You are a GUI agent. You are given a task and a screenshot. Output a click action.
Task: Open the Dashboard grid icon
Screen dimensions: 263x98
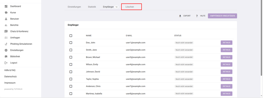pyautogui.click(x=6, y=6)
